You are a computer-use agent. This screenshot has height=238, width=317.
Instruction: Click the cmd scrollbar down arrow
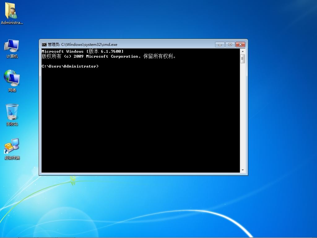pos(243,170)
